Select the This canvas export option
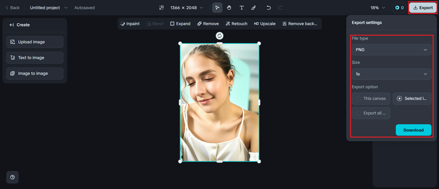439x189 pixels. (x=371, y=99)
